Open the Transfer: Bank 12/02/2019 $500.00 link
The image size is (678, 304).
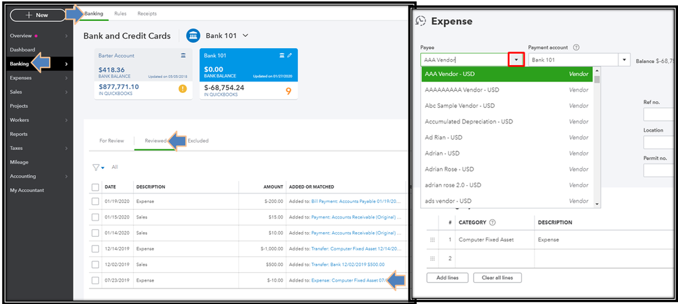347,264
